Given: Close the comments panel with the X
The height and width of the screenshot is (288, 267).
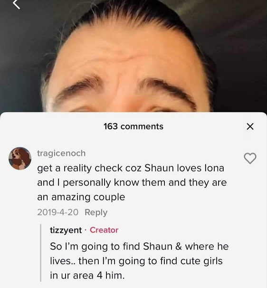Looking at the screenshot, I should [x=250, y=126].
